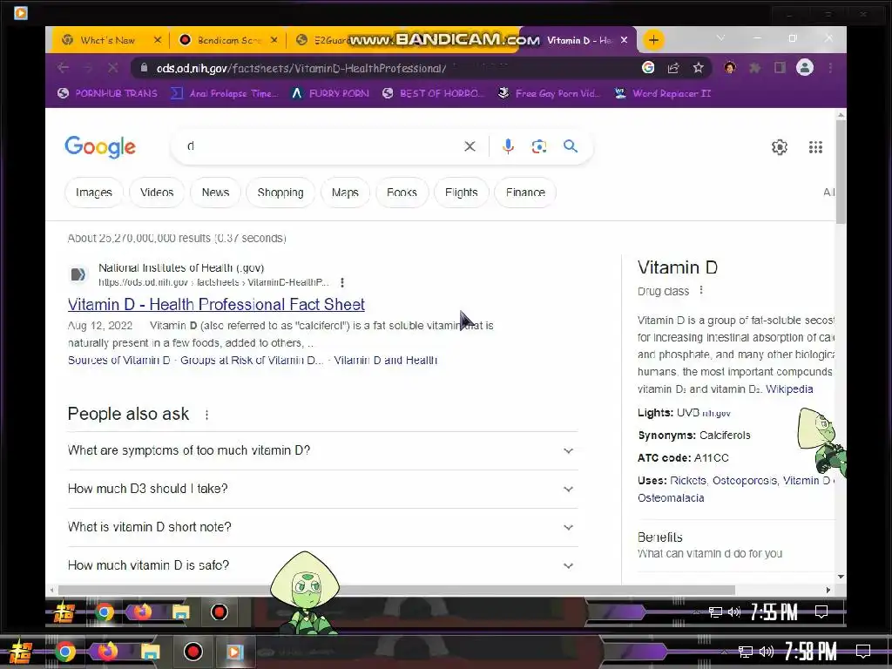Click the 7:55 PM clock in recording
This screenshot has width=892, height=669.
774,612
